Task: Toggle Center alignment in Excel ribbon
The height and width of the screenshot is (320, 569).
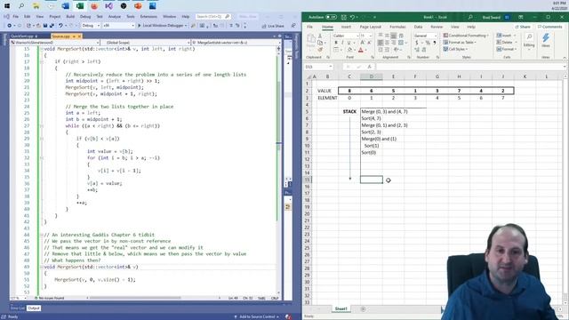Action: click(387, 43)
